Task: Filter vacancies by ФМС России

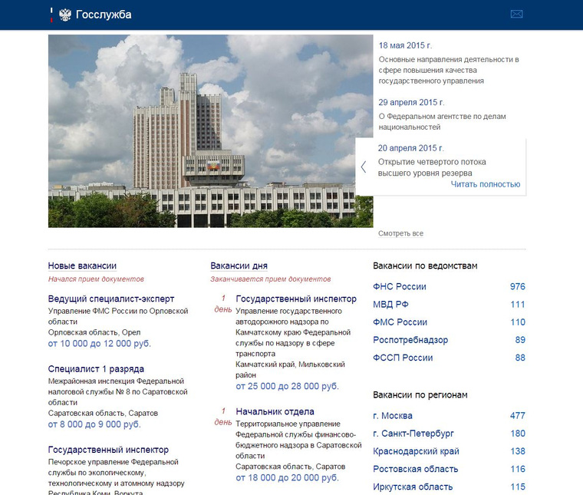Action: pos(400,322)
